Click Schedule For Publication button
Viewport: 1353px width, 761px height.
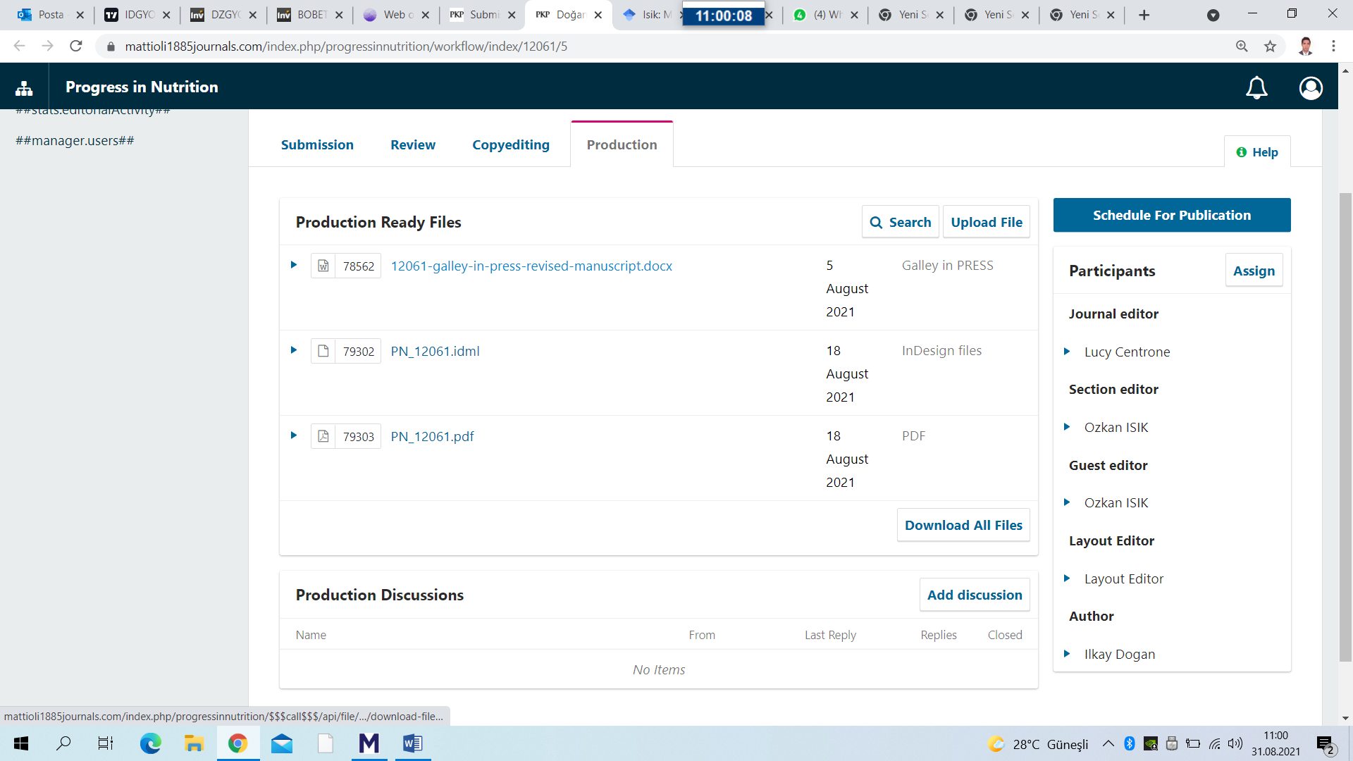[1171, 215]
